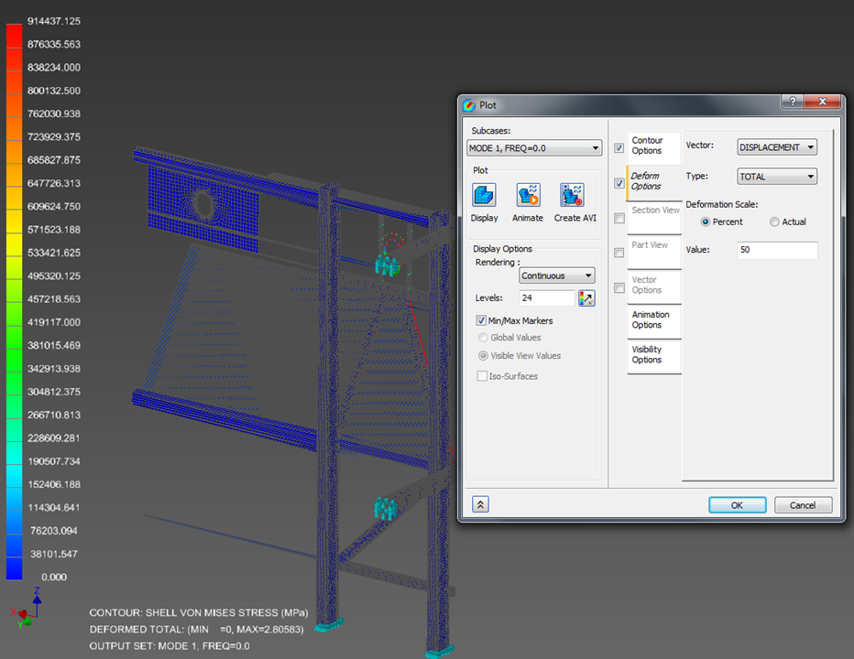854x659 pixels.
Task: Open the contour levels palette icon beside Levels
Action: pos(586,297)
